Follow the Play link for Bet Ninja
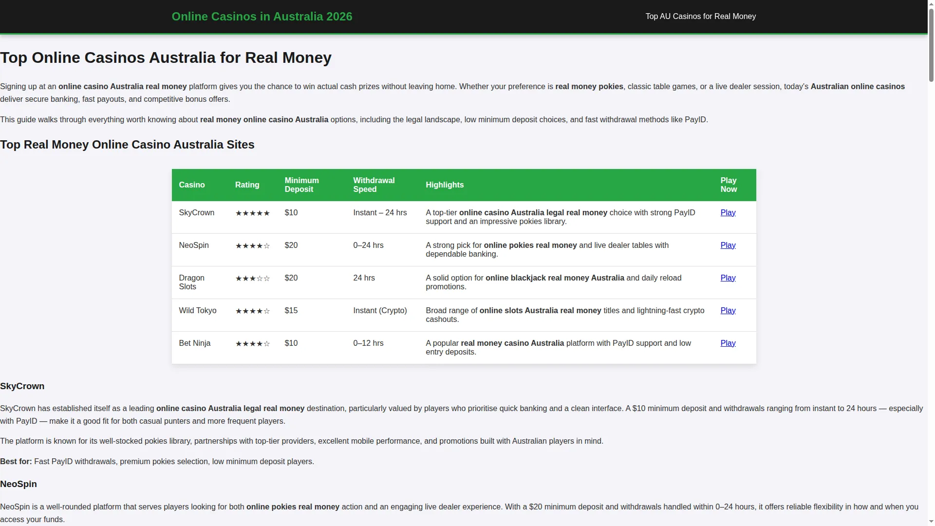This screenshot has width=935, height=526. (728, 343)
